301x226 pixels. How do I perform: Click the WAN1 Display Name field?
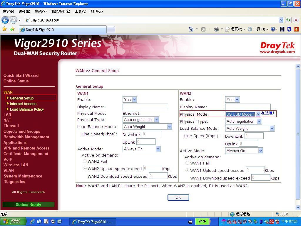(x=145, y=107)
